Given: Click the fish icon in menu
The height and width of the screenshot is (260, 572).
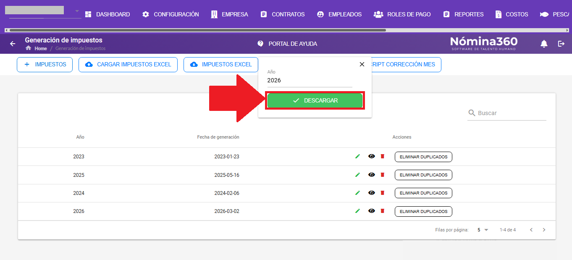Looking at the screenshot, I should [544, 14].
